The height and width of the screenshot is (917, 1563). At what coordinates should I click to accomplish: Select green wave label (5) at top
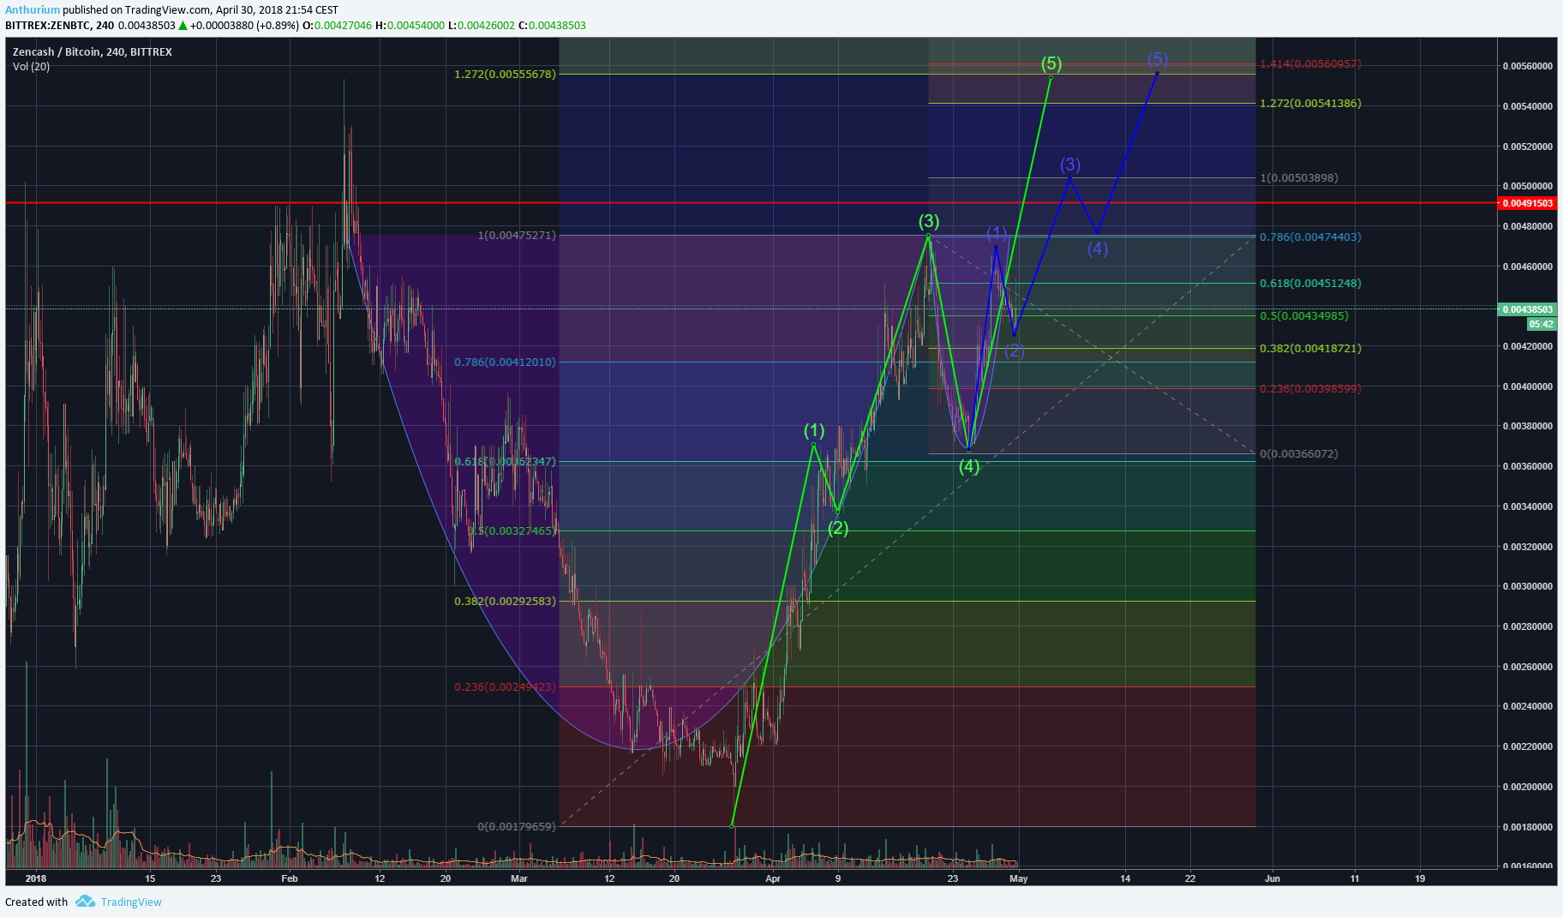pyautogui.click(x=1051, y=63)
